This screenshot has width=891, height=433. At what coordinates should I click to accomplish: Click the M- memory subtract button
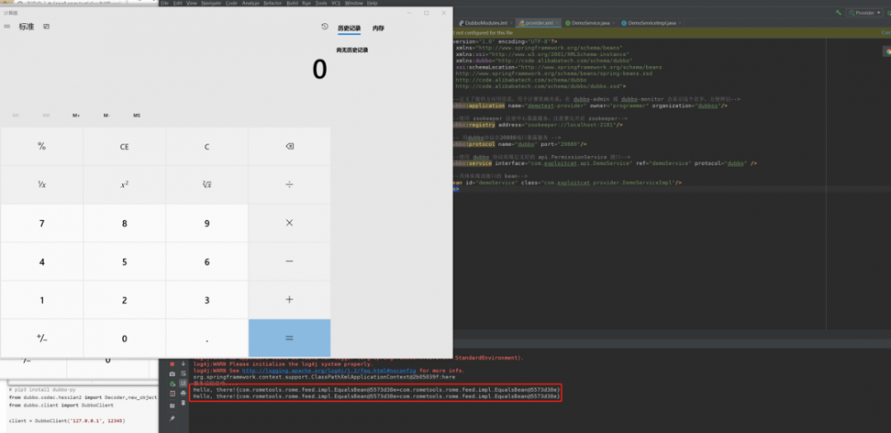(x=106, y=115)
